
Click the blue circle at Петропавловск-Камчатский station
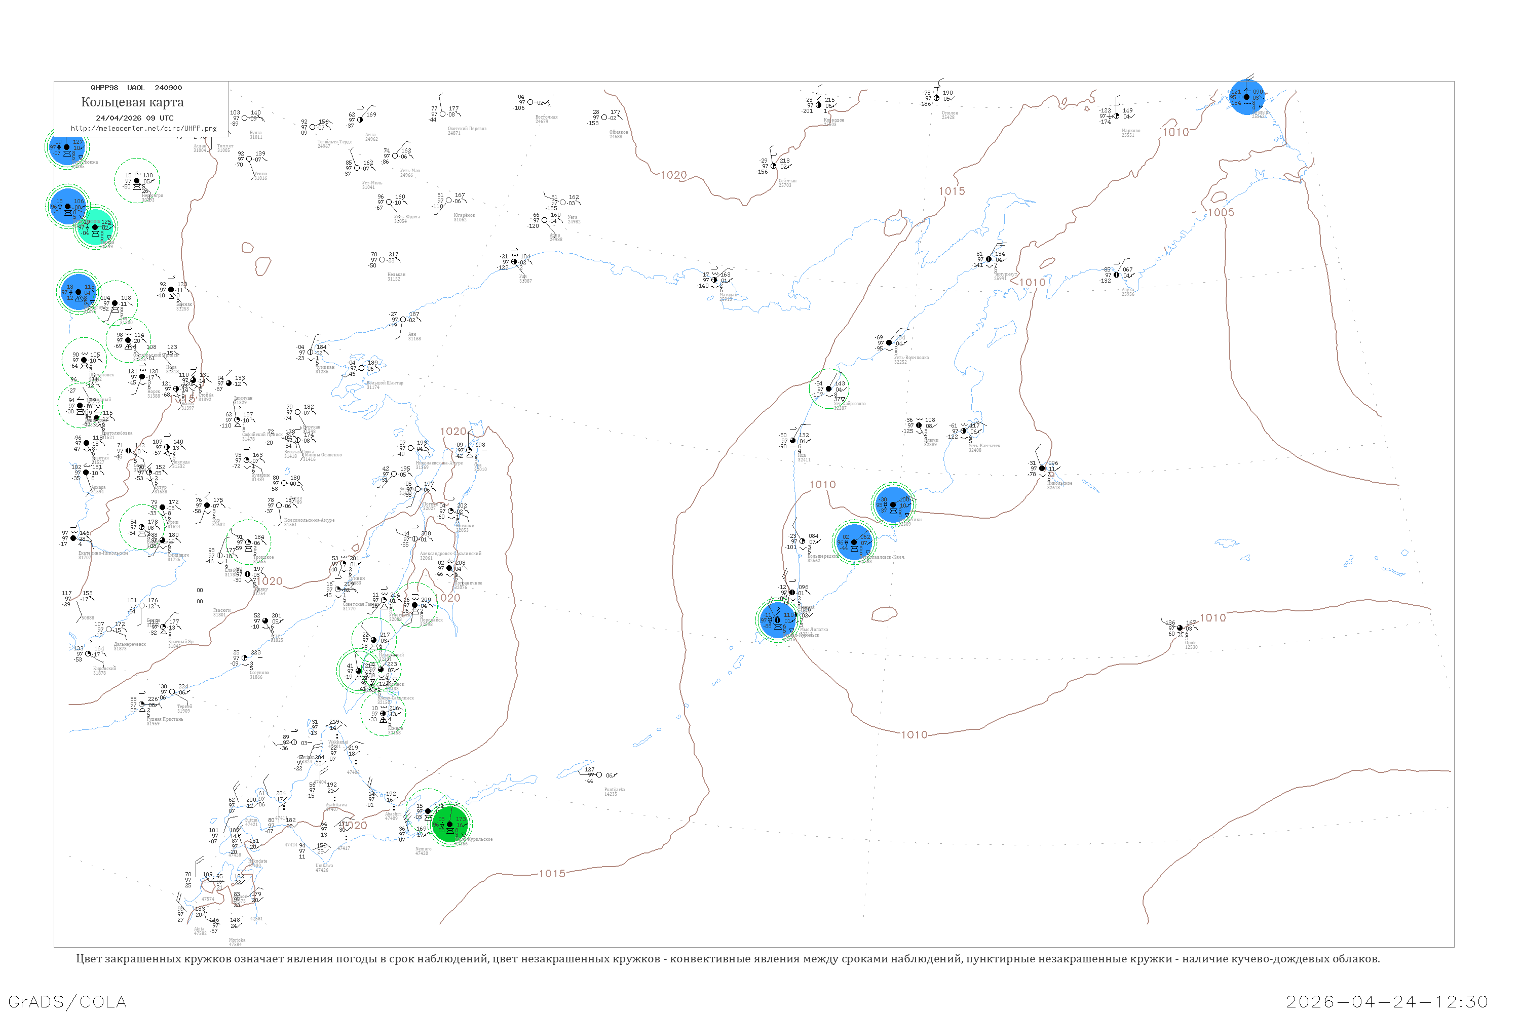tap(854, 542)
